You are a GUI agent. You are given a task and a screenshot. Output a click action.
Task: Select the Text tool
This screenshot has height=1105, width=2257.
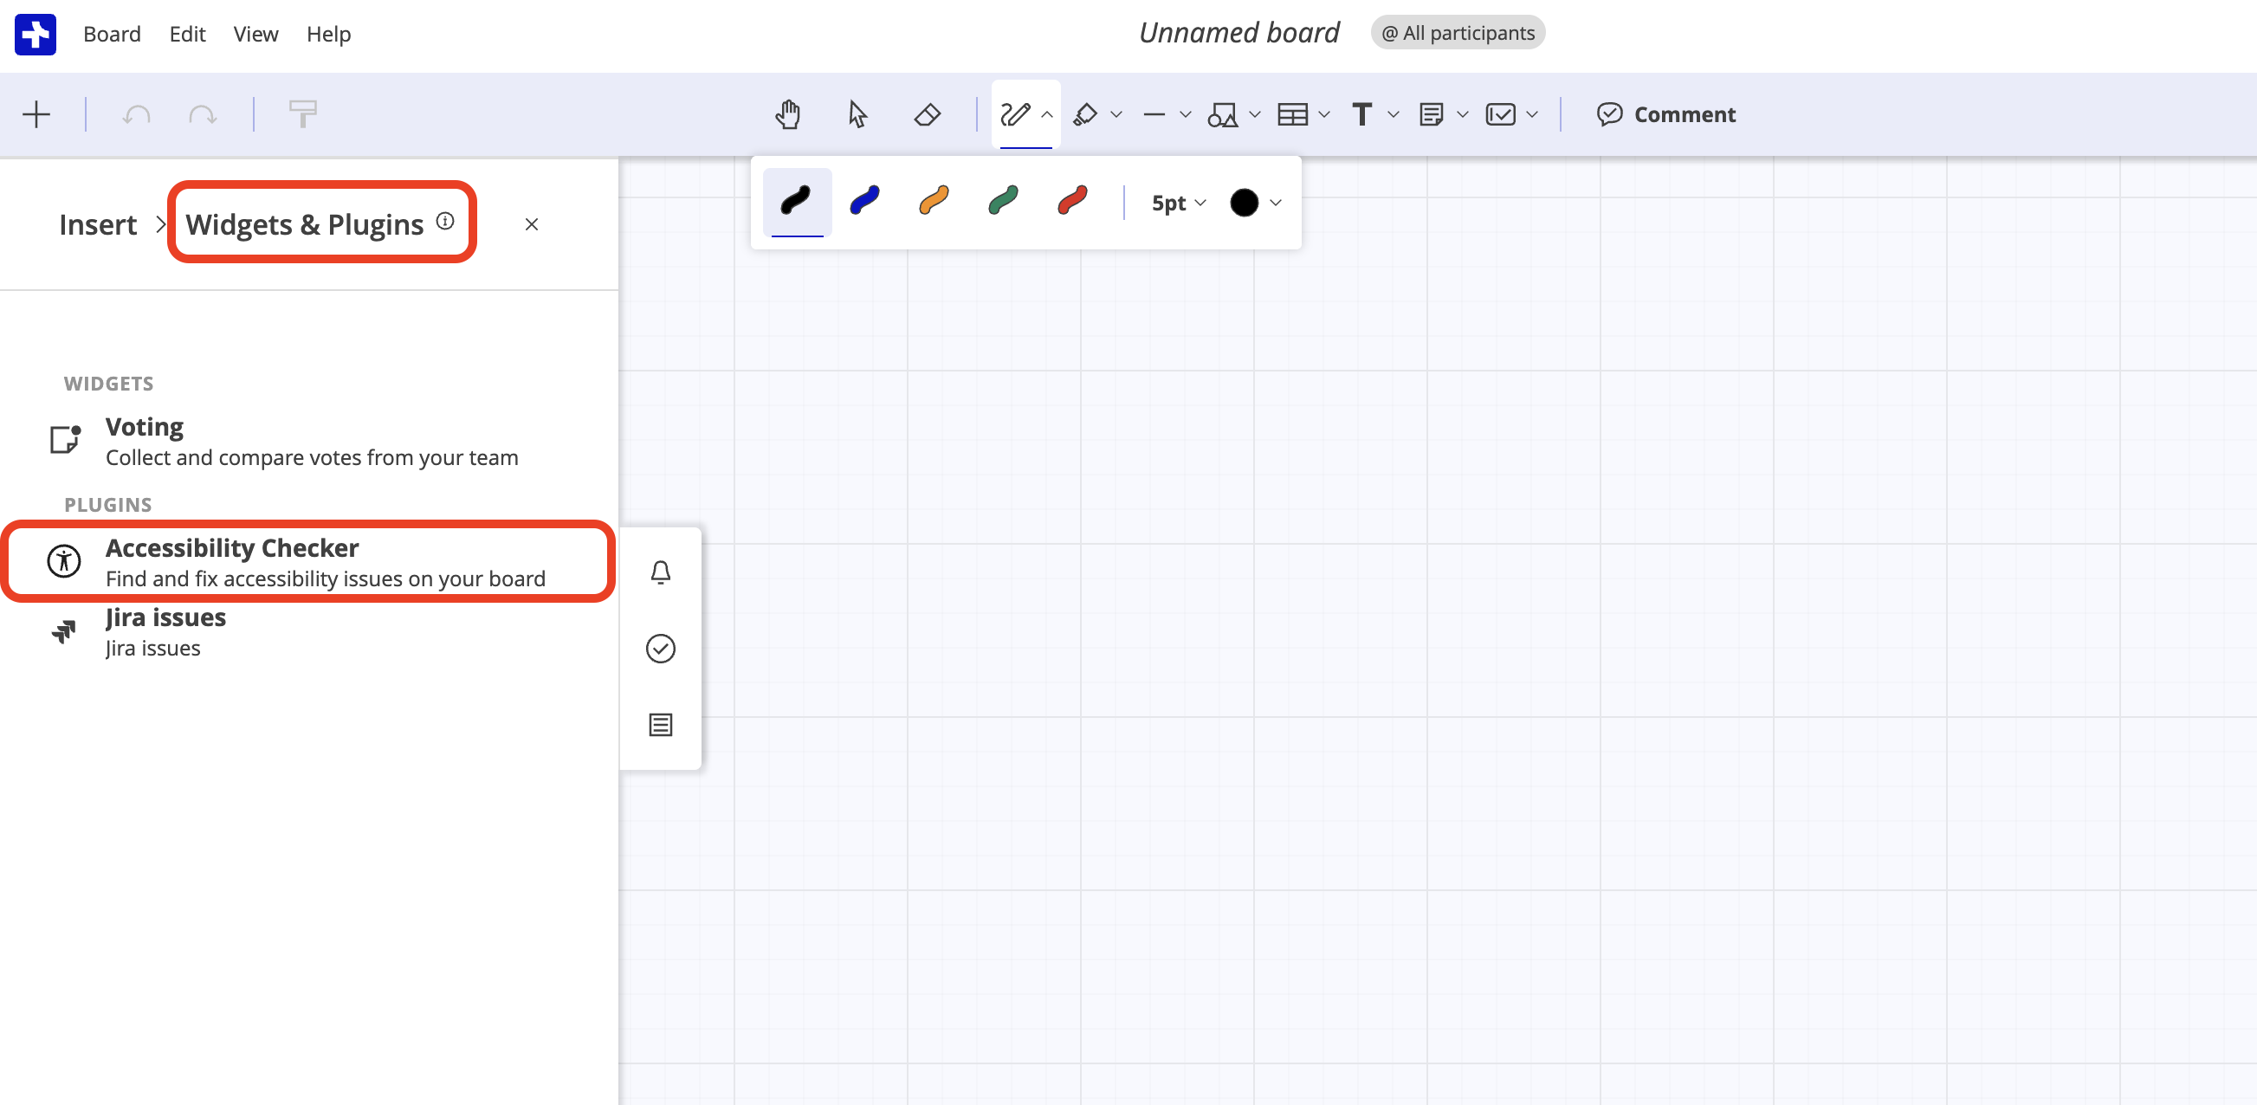[x=1361, y=115]
